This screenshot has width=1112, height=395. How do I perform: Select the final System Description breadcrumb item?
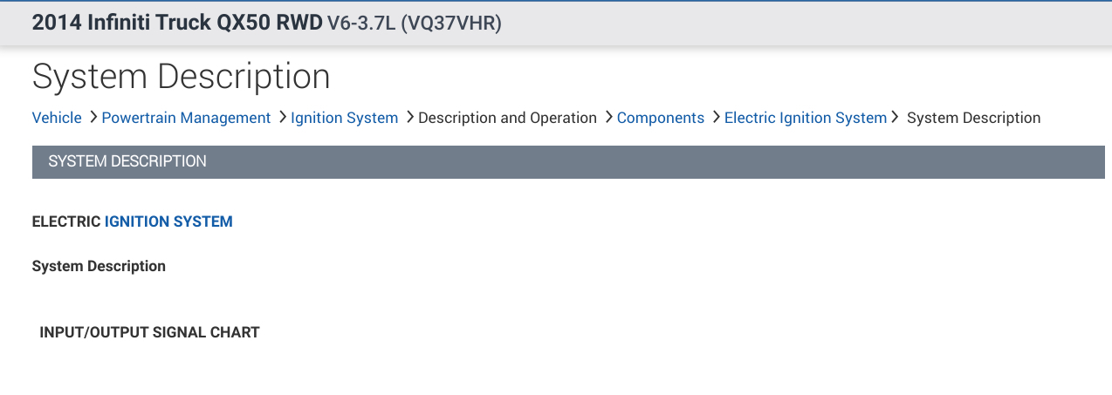973,118
